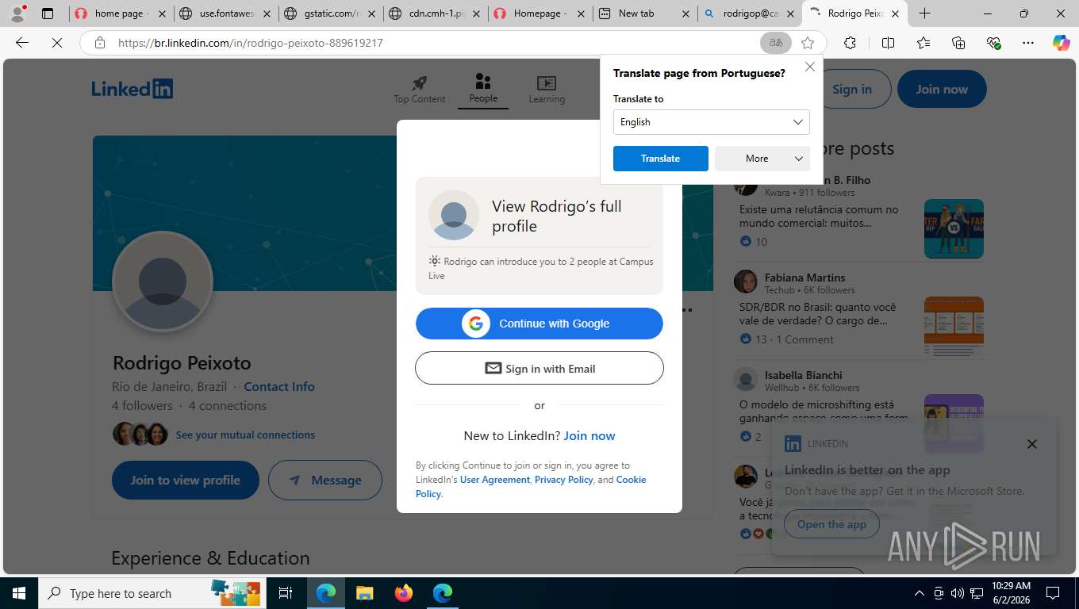Click the address bar lock icon
The image size is (1079, 609).
[x=100, y=43]
